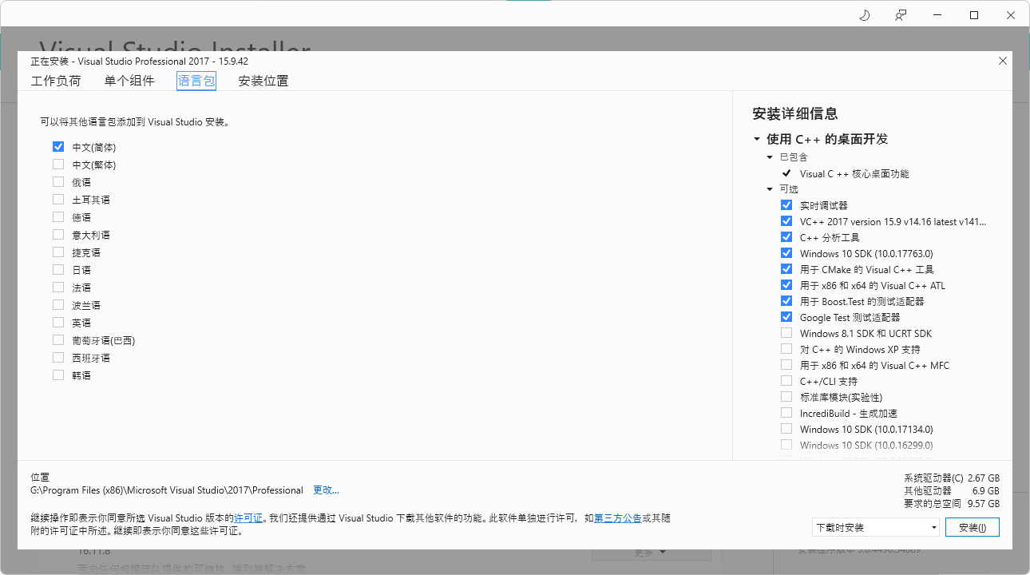Image resolution: width=1030 pixels, height=575 pixels.
Task: Enable the 俄语 language pack
Action: 58,182
